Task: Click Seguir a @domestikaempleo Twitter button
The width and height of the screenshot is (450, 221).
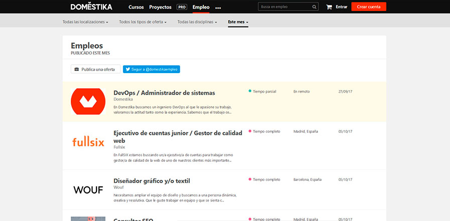Action: pos(152,69)
